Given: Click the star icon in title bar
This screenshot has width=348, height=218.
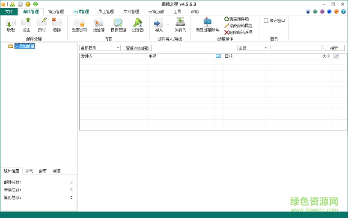Looking at the screenshot, I should point(3,4).
